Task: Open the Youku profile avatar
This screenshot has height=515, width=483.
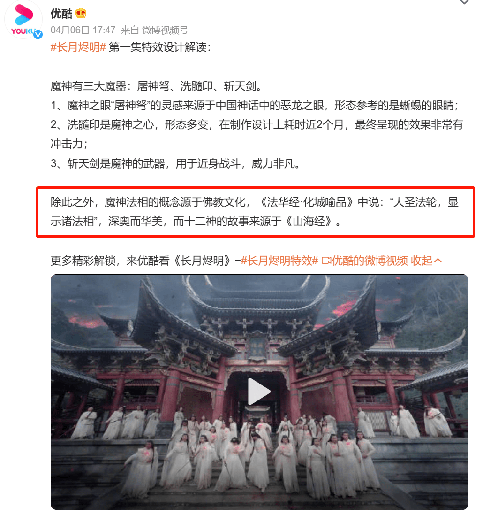Action: [x=23, y=20]
